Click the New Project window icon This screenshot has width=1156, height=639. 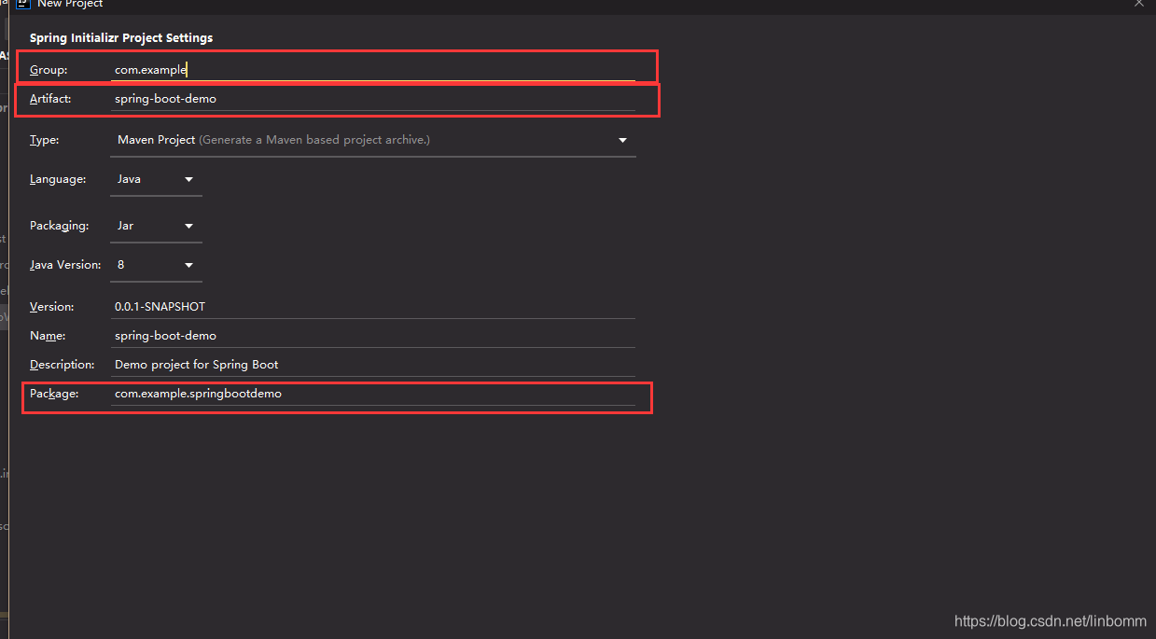pyautogui.click(x=23, y=4)
